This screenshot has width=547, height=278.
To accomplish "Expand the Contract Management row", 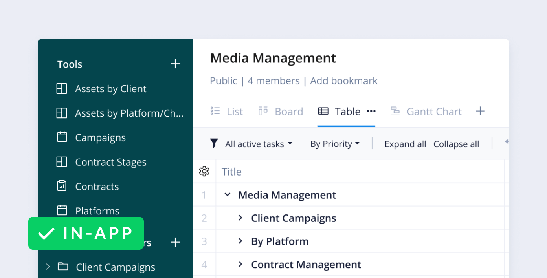I will [x=240, y=264].
